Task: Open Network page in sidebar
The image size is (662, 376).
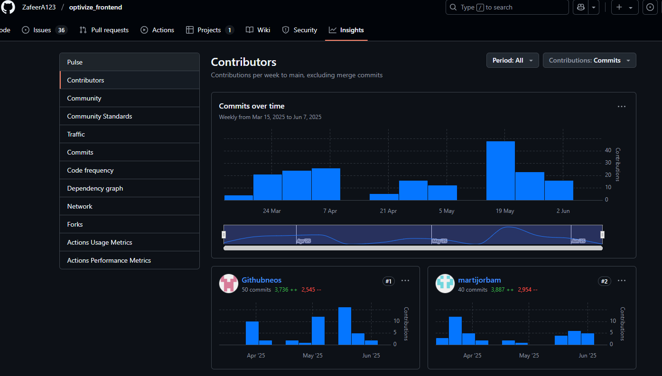Action: (x=130, y=206)
